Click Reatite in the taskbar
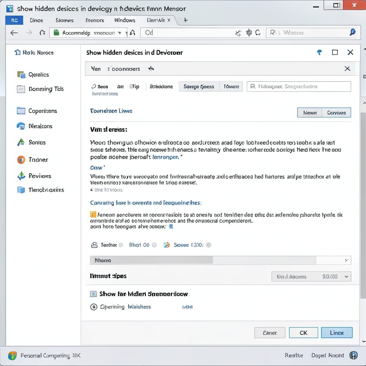 (x=294, y=355)
